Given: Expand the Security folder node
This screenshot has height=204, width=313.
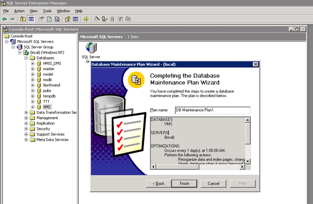Looking at the screenshot, I should (26, 129).
